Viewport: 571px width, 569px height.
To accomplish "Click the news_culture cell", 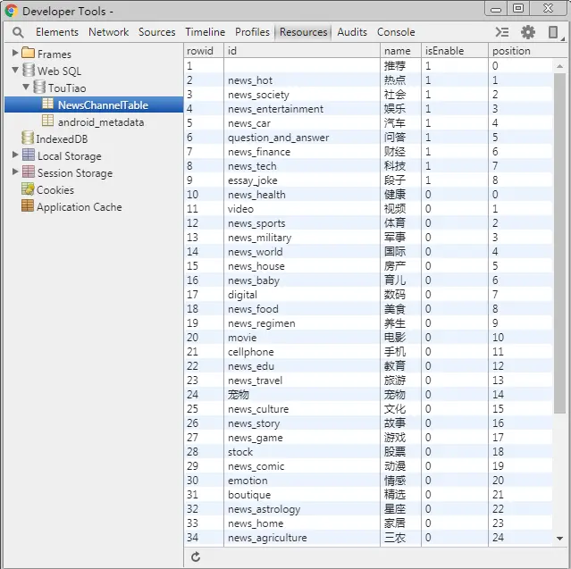I will click(302, 409).
